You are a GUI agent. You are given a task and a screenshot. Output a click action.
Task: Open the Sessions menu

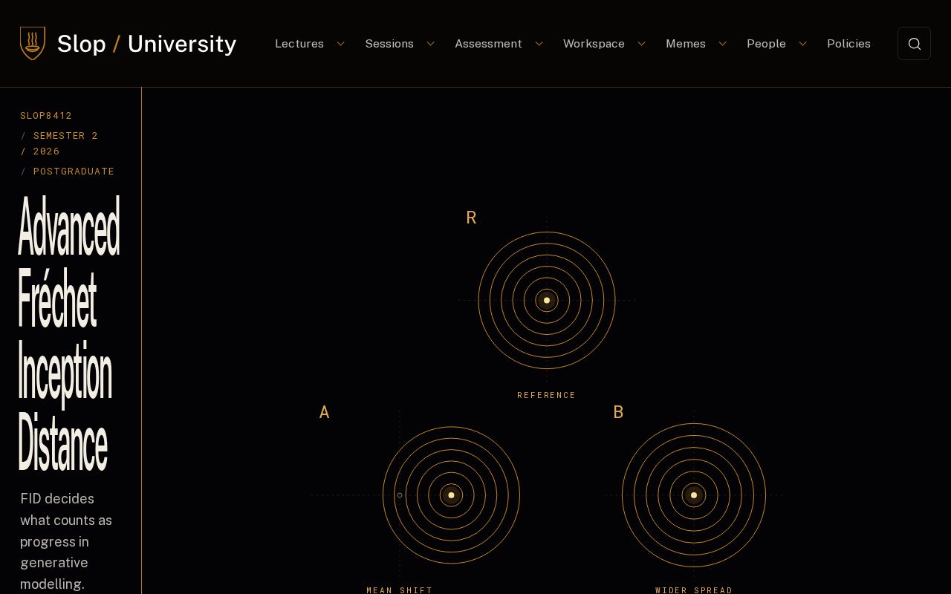click(389, 44)
